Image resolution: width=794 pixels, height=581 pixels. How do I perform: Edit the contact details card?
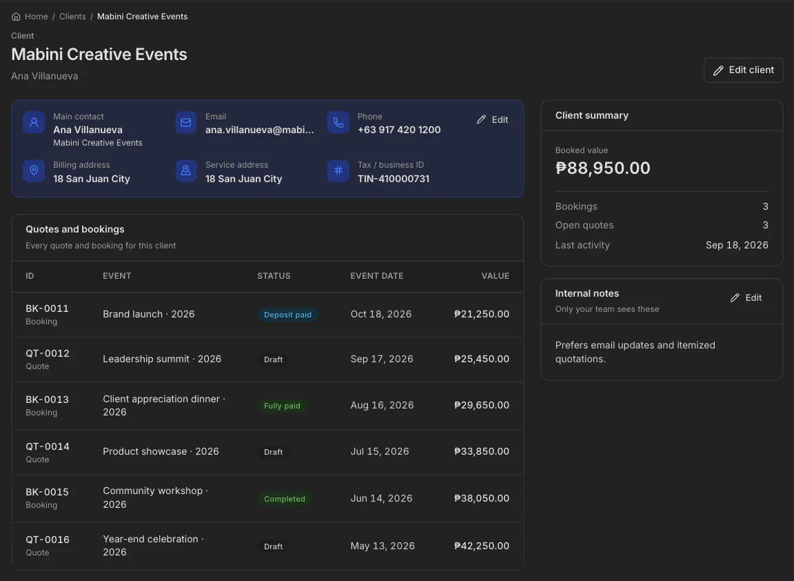point(493,119)
